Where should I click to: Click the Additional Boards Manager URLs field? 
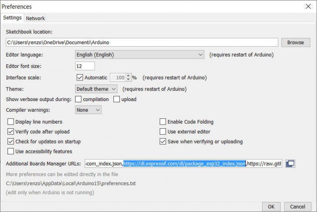click(x=183, y=163)
